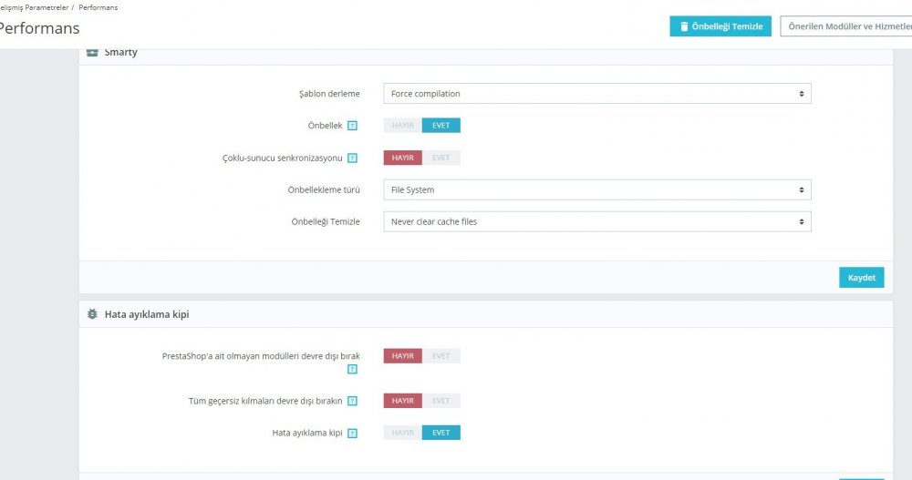Click the Önbellekleme türü label
The image size is (912, 480).
click(324, 190)
